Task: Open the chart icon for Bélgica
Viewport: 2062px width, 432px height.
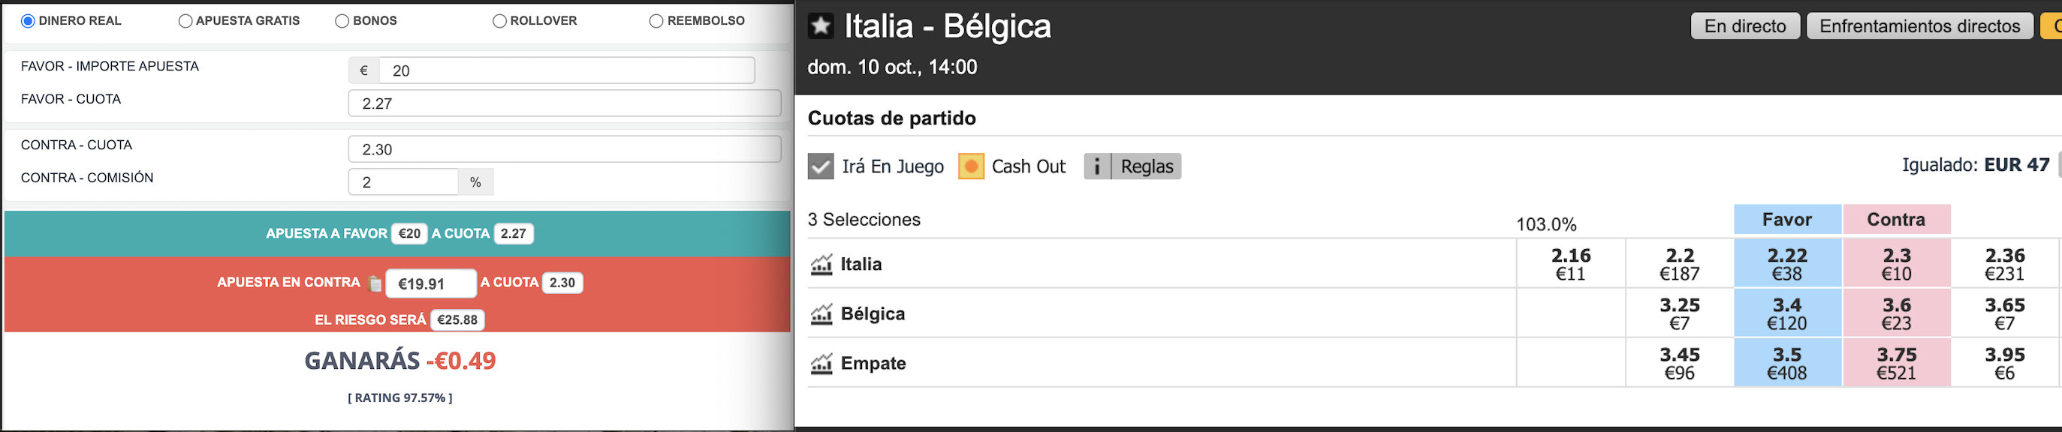Action: coord(821,313)
